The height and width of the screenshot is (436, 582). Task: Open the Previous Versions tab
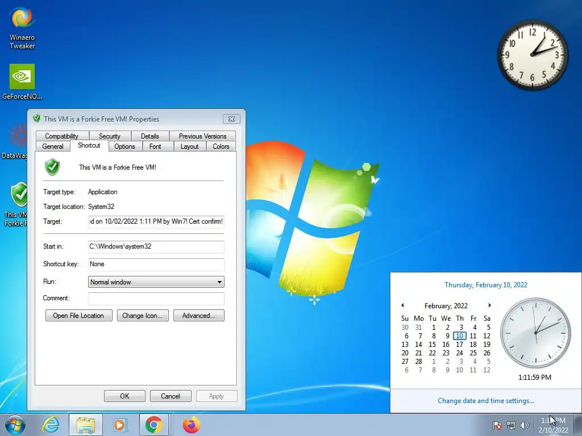click(x=202, y=136)
